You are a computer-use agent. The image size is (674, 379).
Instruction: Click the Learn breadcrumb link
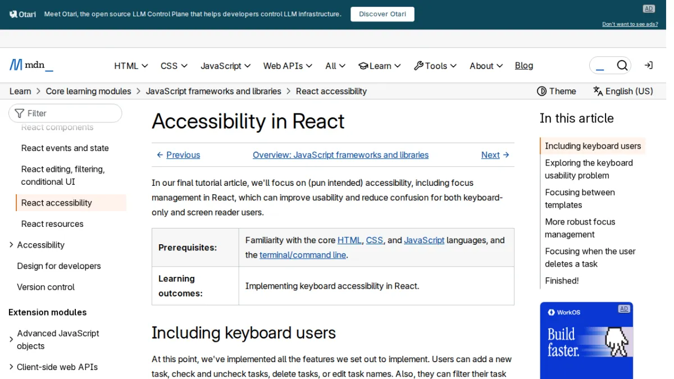point(20,91)
